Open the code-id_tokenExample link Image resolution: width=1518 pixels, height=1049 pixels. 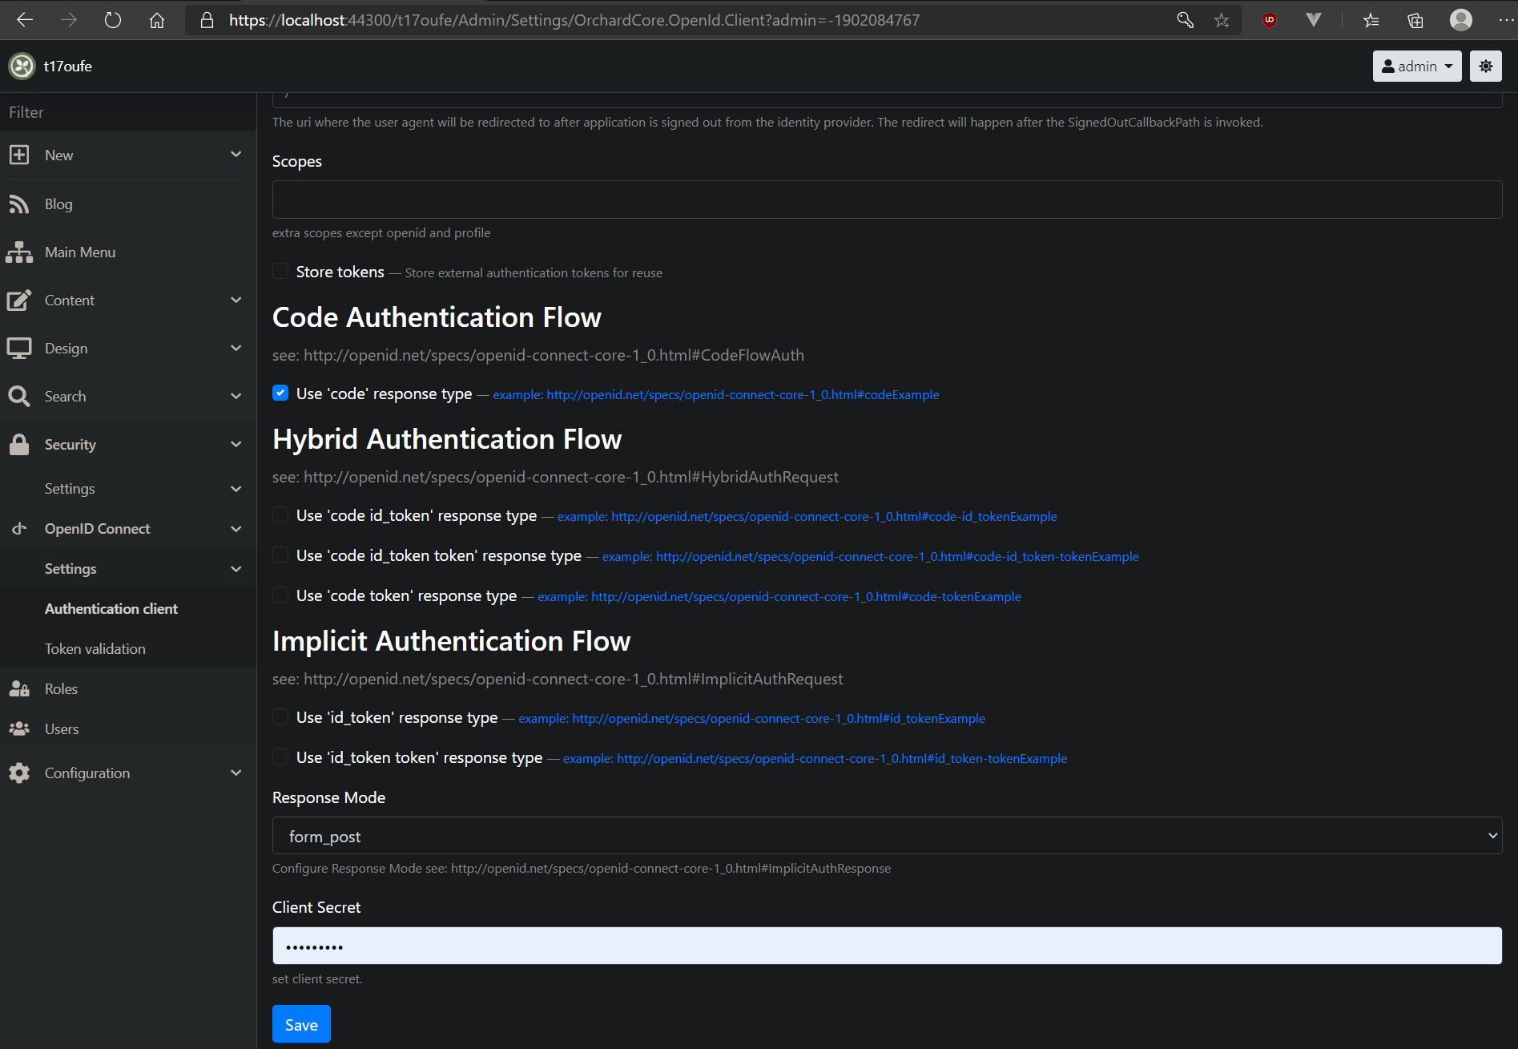(x=807, y=516)
